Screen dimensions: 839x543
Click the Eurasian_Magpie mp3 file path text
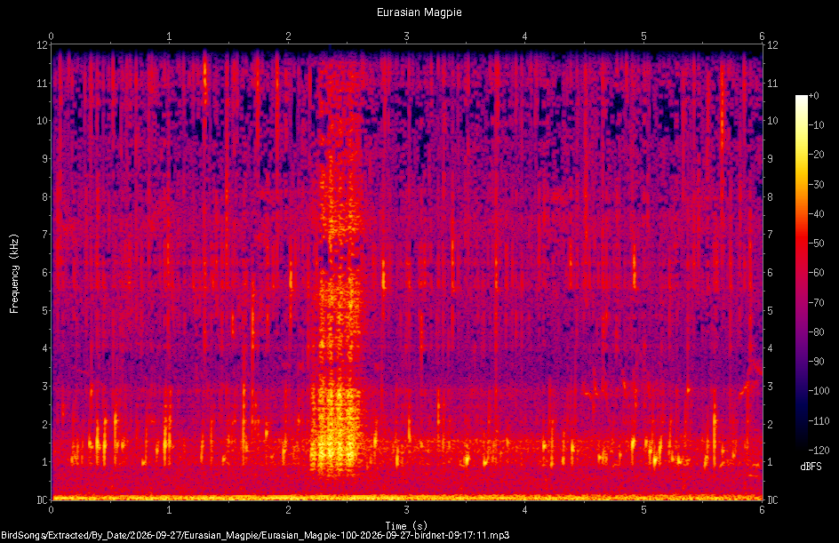[255, 535]
